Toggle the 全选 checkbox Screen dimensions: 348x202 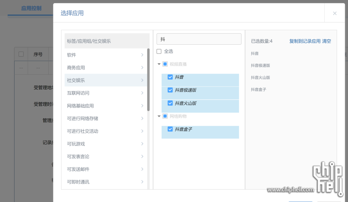point(159,51)
